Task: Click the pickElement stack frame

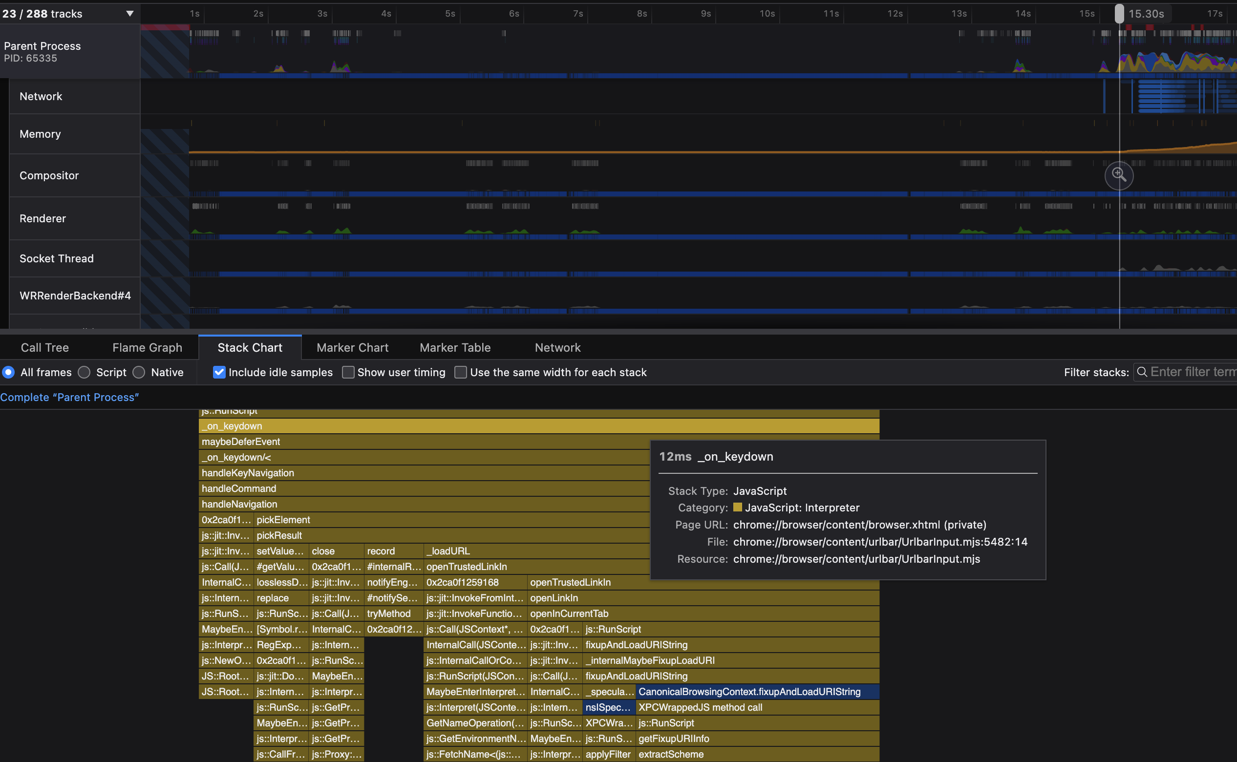Action: [451, 520]
